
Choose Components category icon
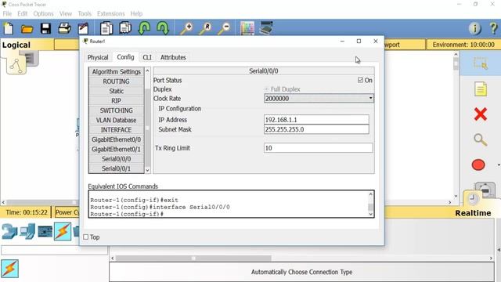(45, 232)
